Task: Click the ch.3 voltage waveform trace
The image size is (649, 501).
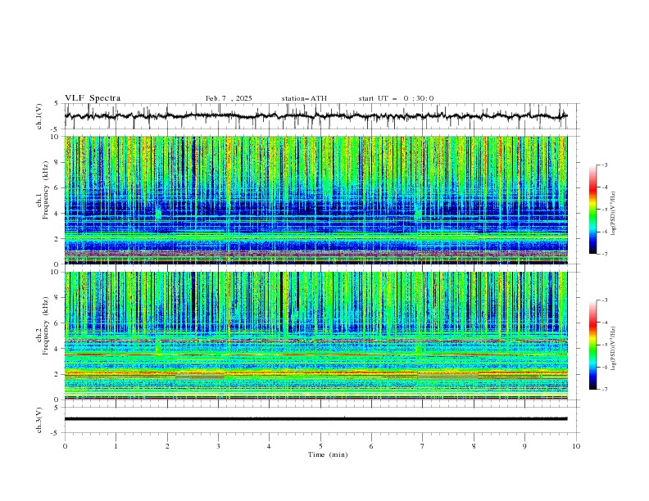Action: tap(315, 419)
